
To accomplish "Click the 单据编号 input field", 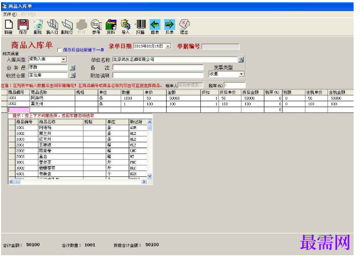I will pos(221,47).
